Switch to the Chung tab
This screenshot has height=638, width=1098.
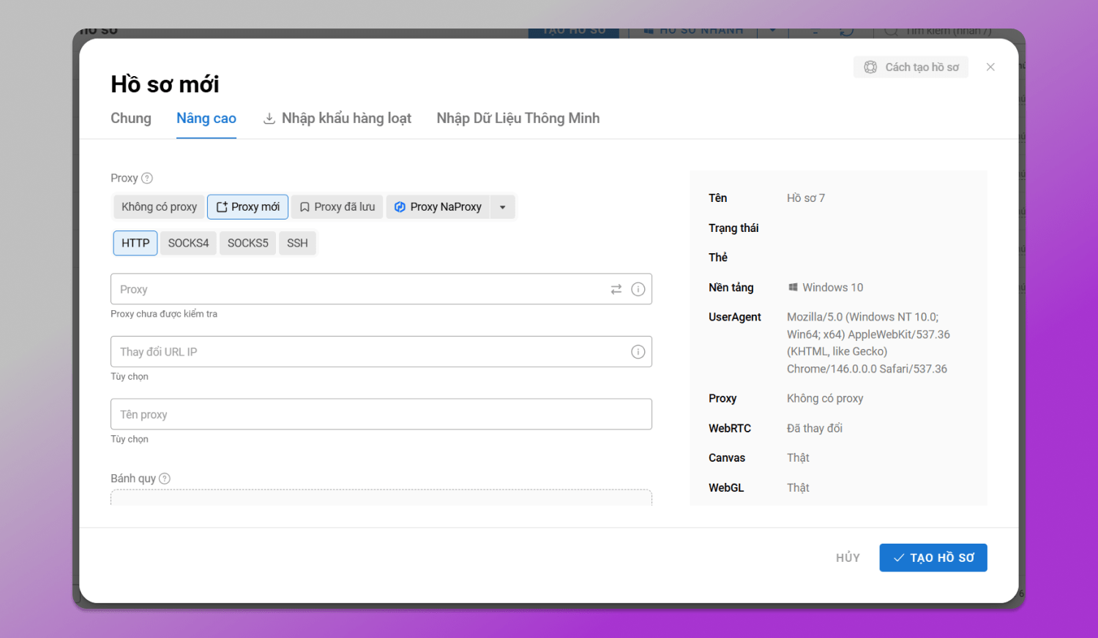point(130,118)
